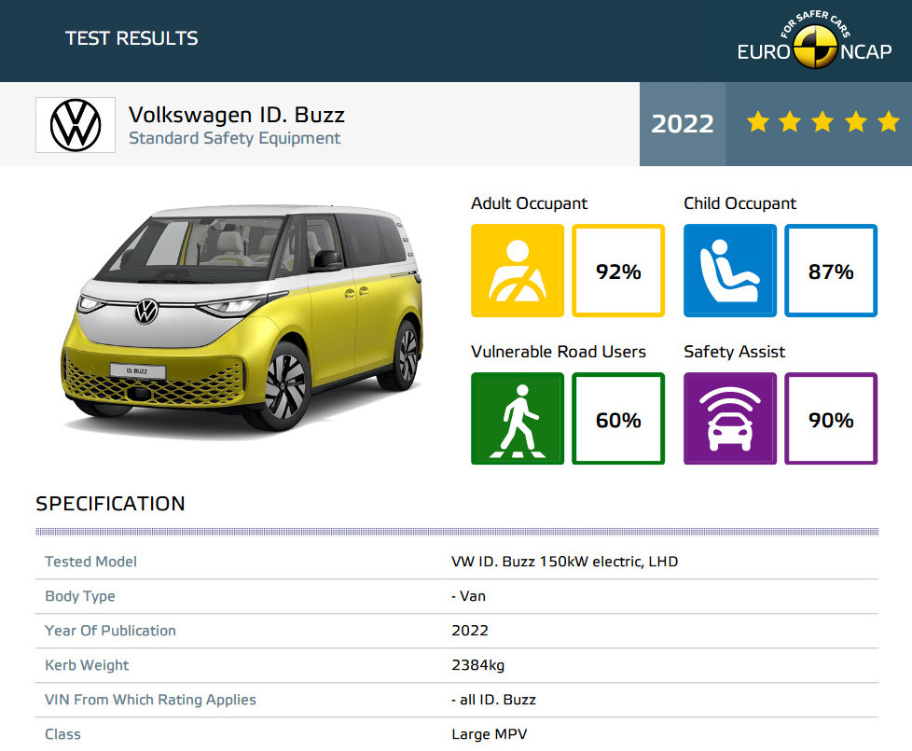This screenshot has height=751, width=912.
Task: Click the 'Child Occupant' label
Action: [739, 203]
